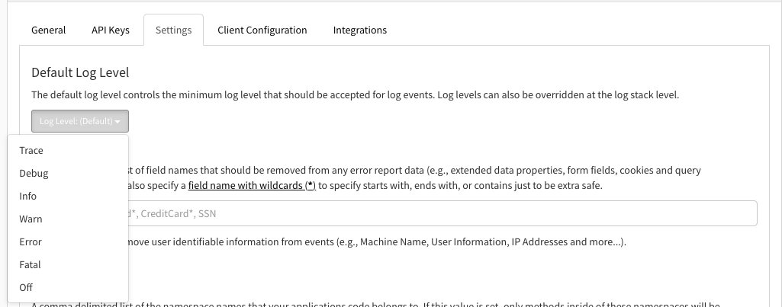The width and height of the screenshot is (782, 307).
Task: Choose Trace from the log level menu
Action: (x=31, y=151)
